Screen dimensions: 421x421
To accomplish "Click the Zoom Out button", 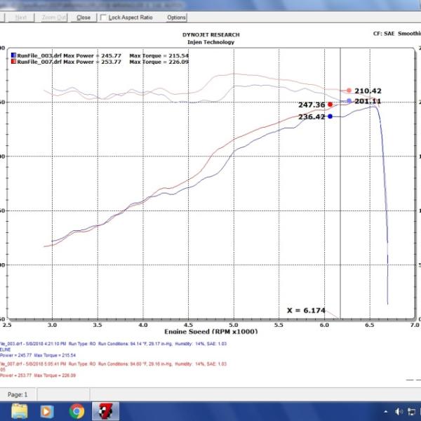I will 55,17.
